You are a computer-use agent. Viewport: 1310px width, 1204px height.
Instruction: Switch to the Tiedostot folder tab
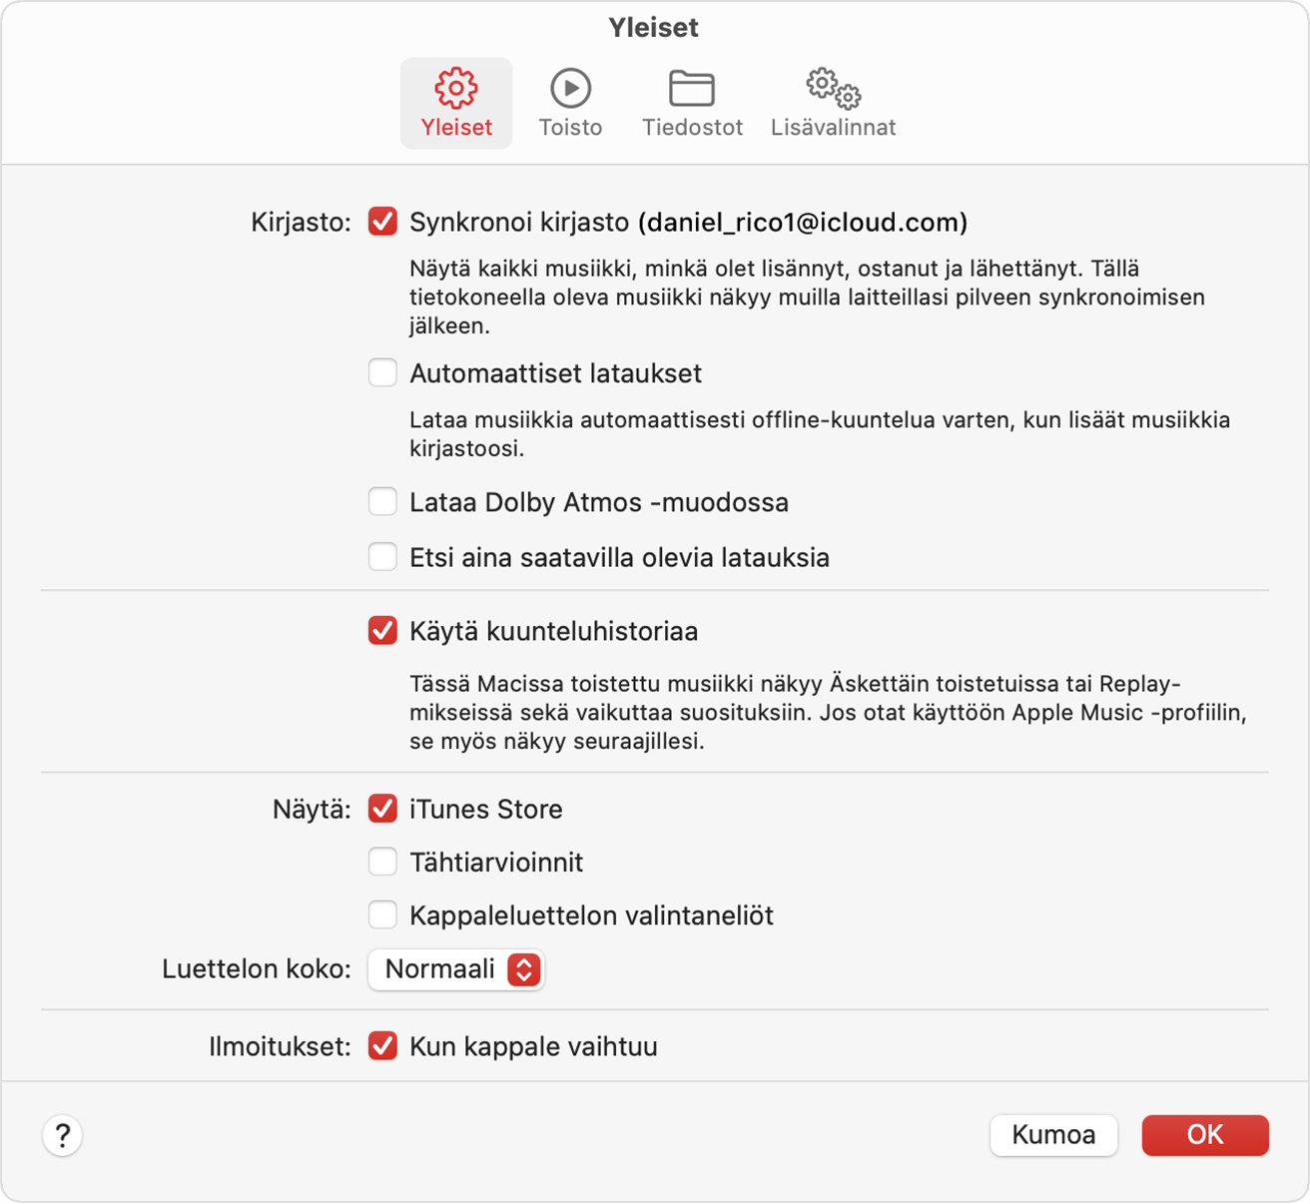coord(692,103)
